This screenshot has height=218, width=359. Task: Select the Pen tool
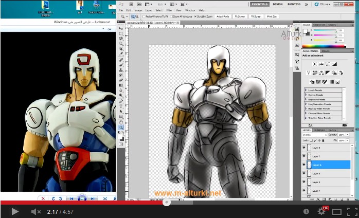tap(121, 101)
